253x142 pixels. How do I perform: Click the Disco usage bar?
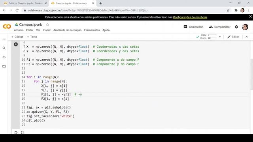click(x=212, y=38)
